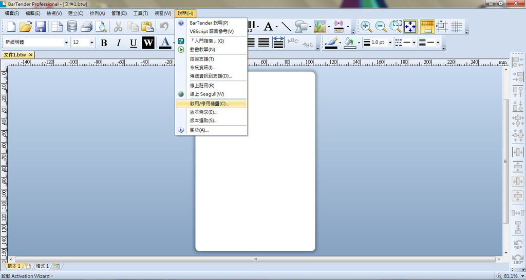Choose 關於(A)... menu entry
This screenshot has width=526, height=280.
tap(211, 130)
